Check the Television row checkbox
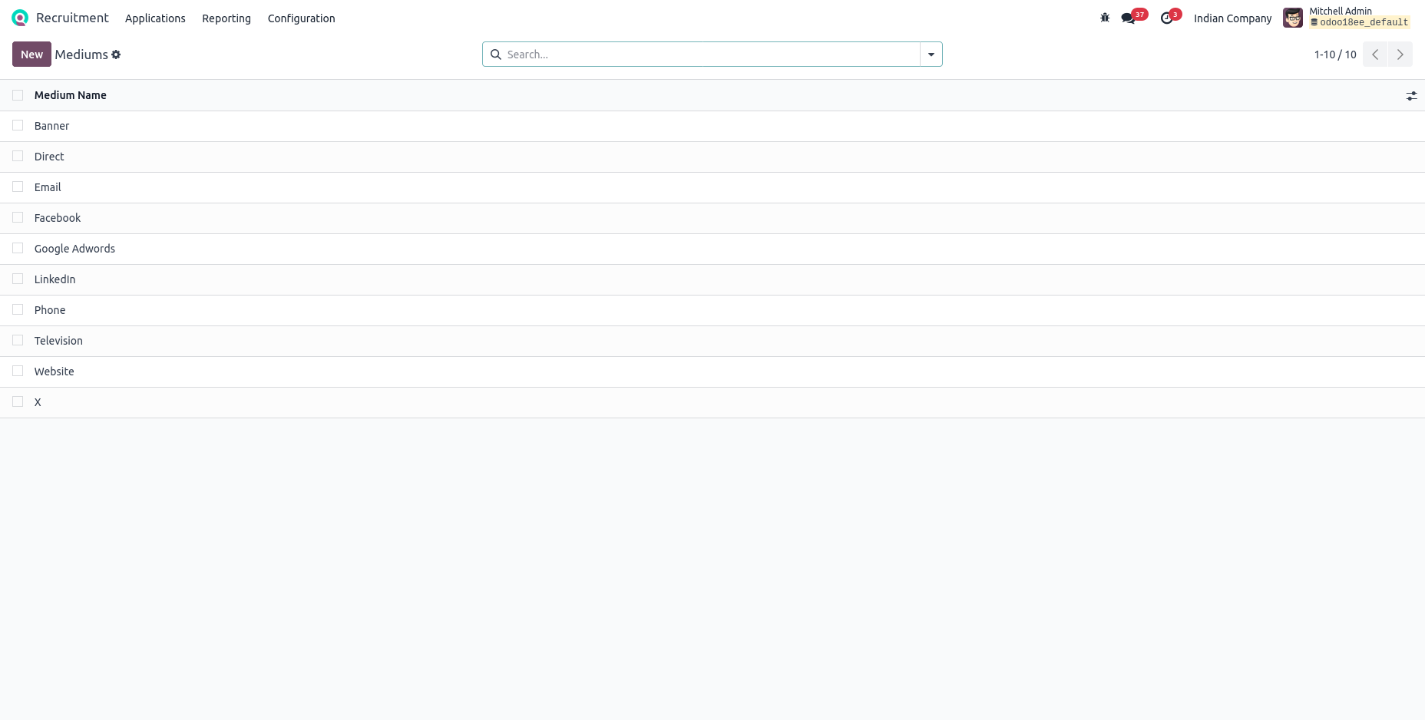 click(18, 341)
